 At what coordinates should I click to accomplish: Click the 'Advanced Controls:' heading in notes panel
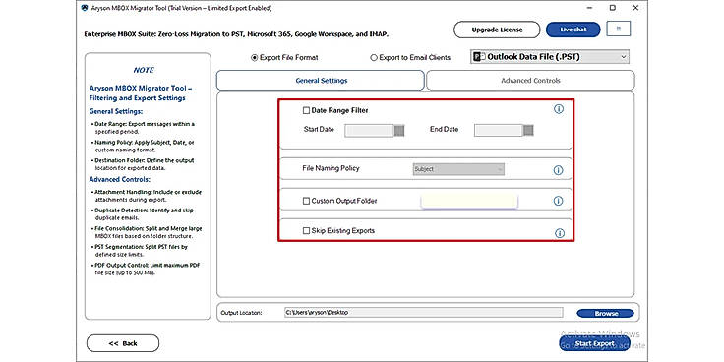[x=120, y=179]
